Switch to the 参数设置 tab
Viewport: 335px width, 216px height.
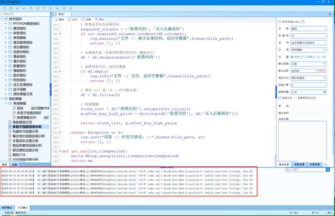click(x=299, y=165)
